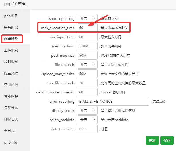Screen dimensions: 176x151
Task: Switch to the 配置修改 tab
Action: tap(11, 39)
